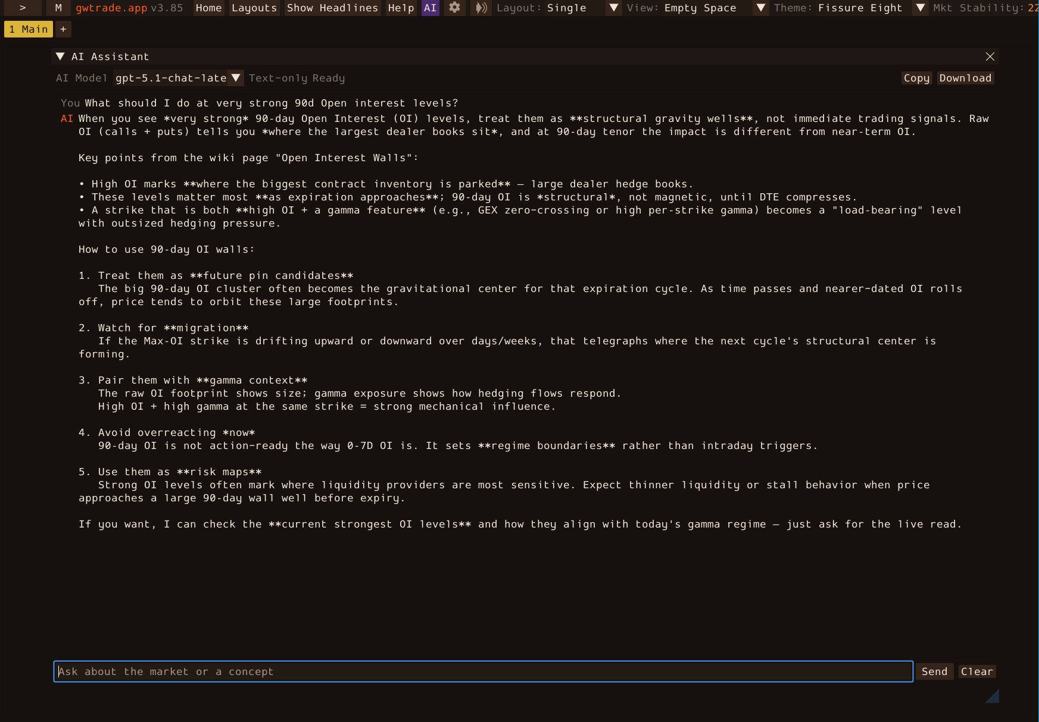Open the Layouts menu

(x=254, y=8)
